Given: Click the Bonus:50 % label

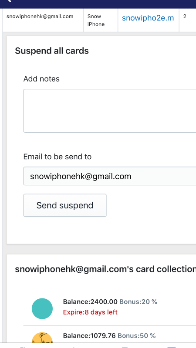Looking at the screenshot, I should pos(137,336).
